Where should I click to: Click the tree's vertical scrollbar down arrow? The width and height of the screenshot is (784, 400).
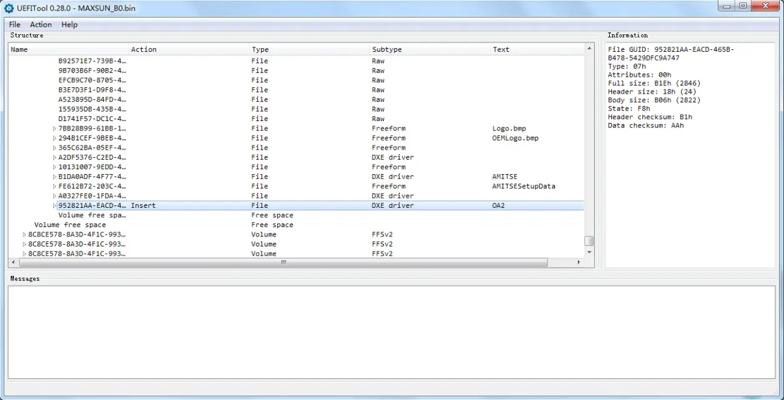coord(589,252)
